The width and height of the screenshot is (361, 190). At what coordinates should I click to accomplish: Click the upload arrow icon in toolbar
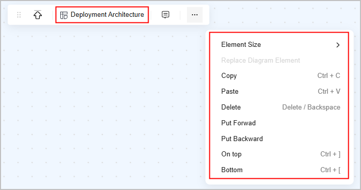[38, 15]
